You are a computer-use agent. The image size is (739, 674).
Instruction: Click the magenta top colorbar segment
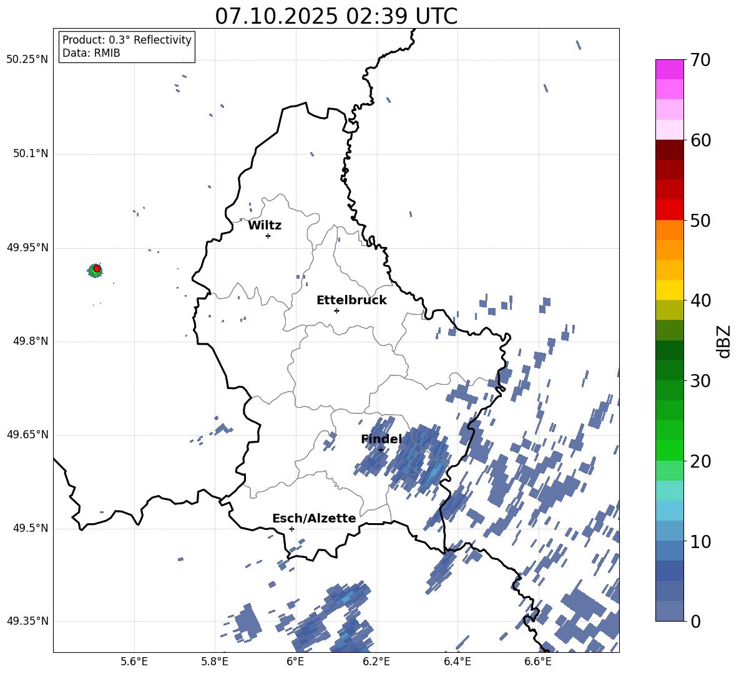click(670, 69)
